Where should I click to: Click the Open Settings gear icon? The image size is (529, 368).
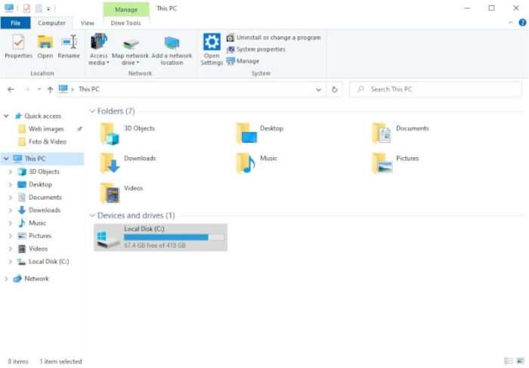pos(212,42)
